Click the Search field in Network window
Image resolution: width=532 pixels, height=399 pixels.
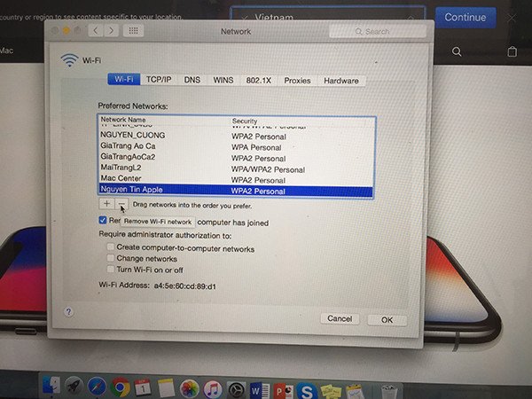click(378, 32)
